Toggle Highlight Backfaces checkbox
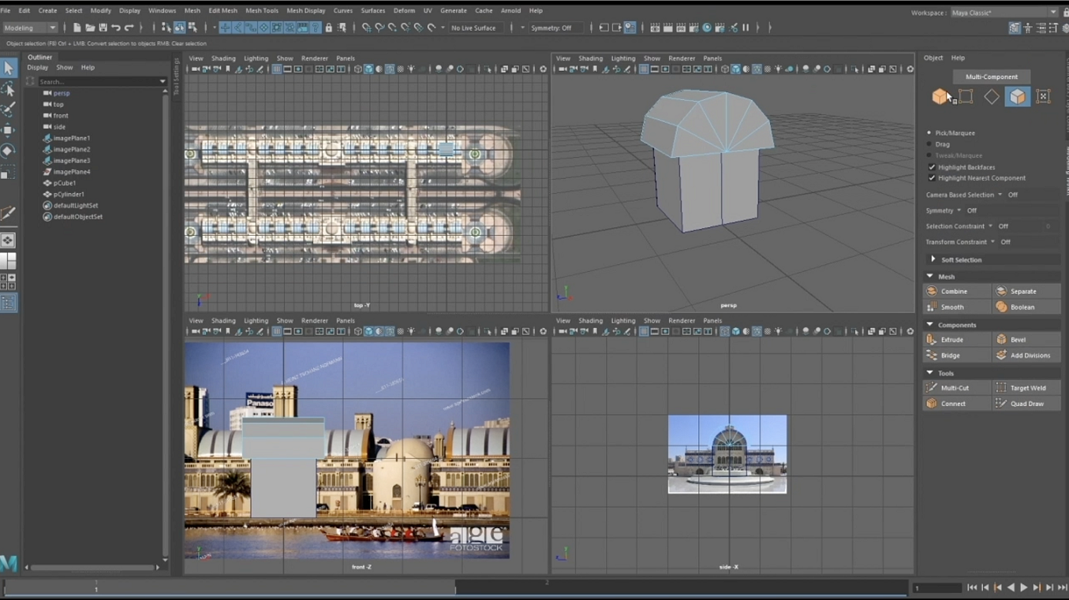1069x600 pixels. [x=932, y=167]
